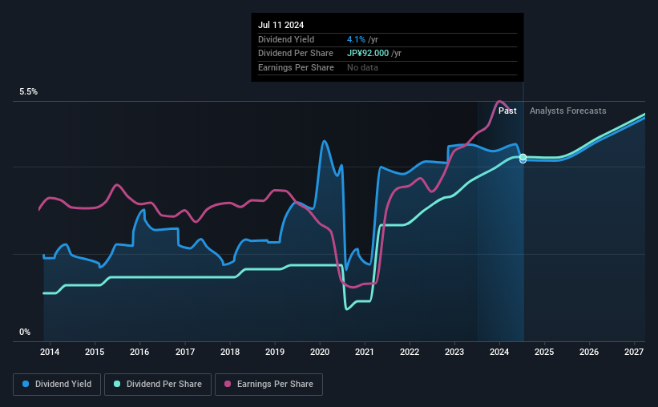
Task: Click the teal Dividend Per Share legend dot
Action: coord(117,384)
